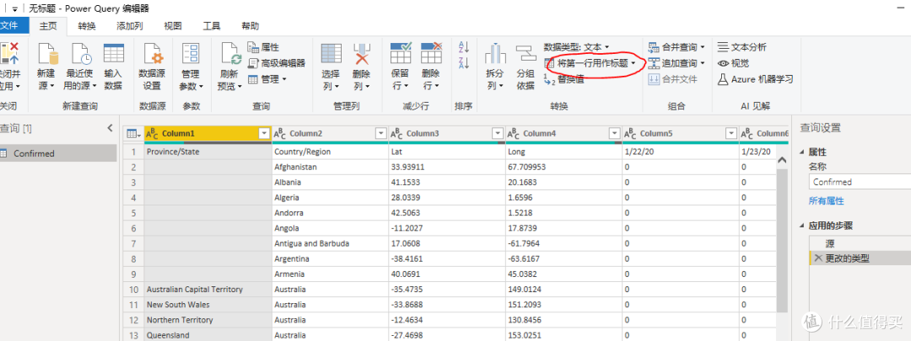The width and height of the screenshot is (911, 341).
Task: Sort ascending with the A-Z icon
Action: pyautogui.click(x=464, y=47)
